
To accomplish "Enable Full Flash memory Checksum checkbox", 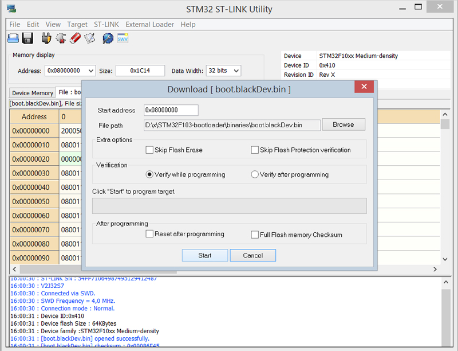I will 255,235.
